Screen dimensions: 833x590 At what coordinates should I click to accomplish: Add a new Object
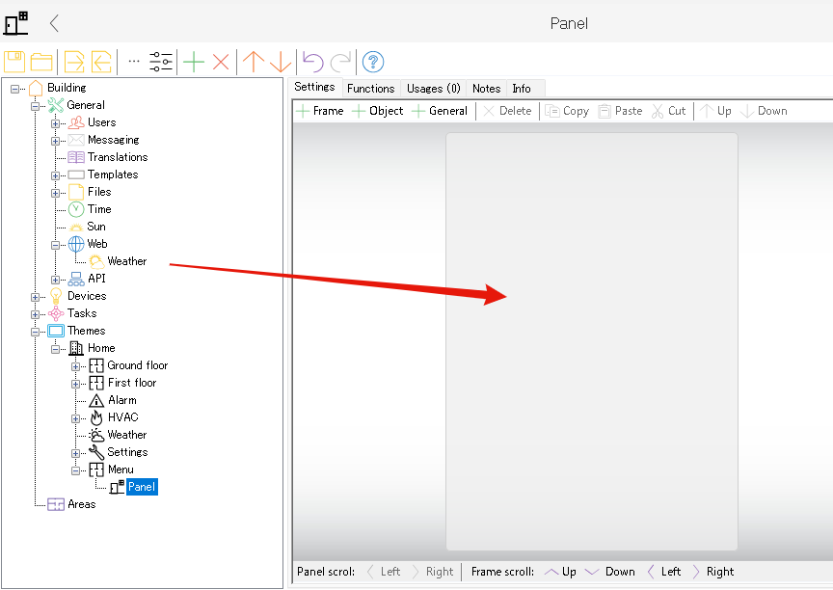pyautogui.click(x=378, y=111)
